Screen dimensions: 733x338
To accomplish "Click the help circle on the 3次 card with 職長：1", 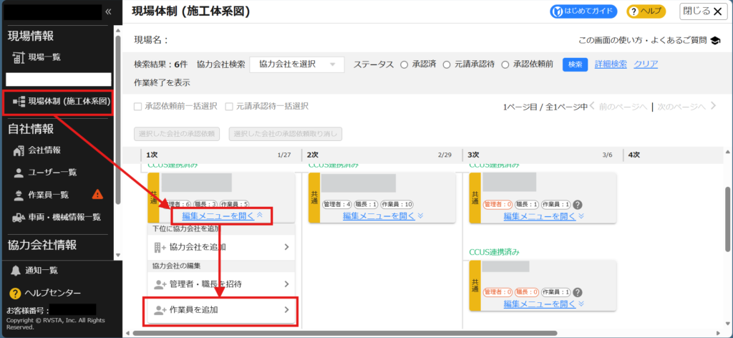I will [578, 204].
